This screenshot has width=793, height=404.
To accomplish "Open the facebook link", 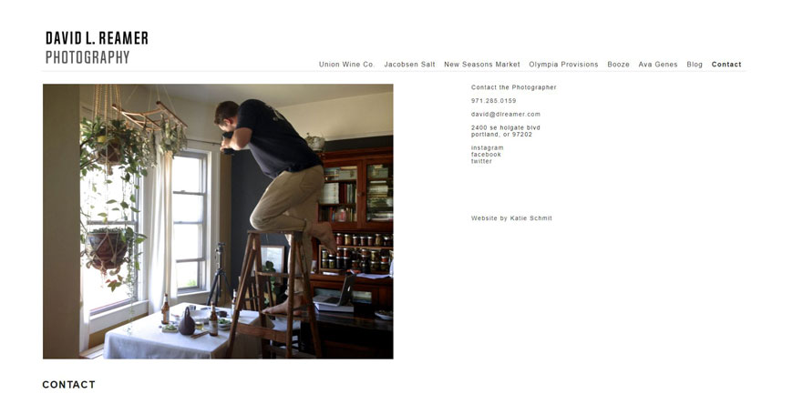I will coord(486,155).
